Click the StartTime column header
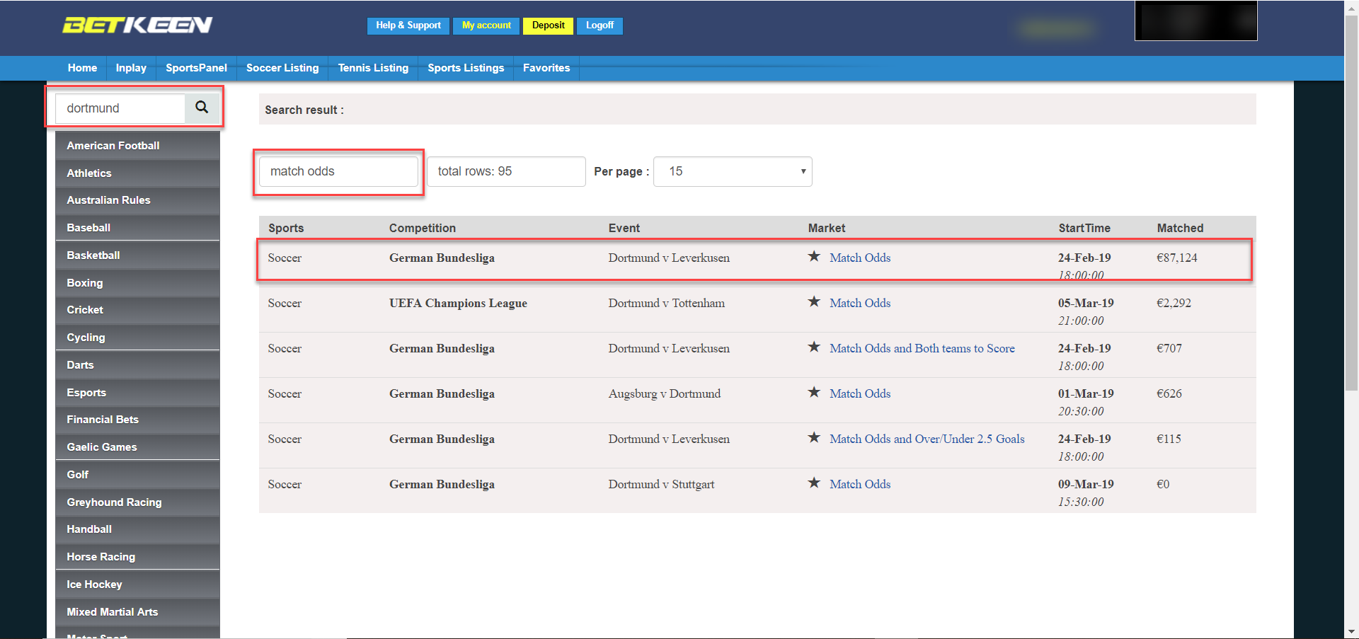The width and height of the screenshot is (1359, 639). tap(1084, 228)
